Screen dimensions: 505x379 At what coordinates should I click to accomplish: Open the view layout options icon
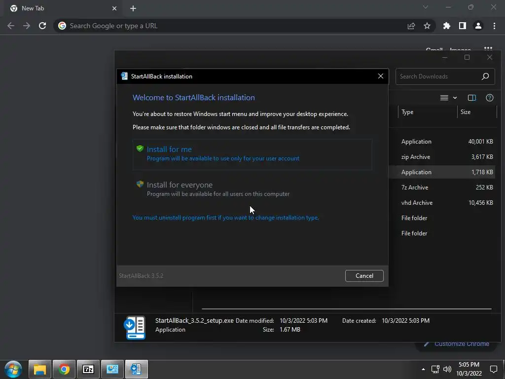click(444, 98)
